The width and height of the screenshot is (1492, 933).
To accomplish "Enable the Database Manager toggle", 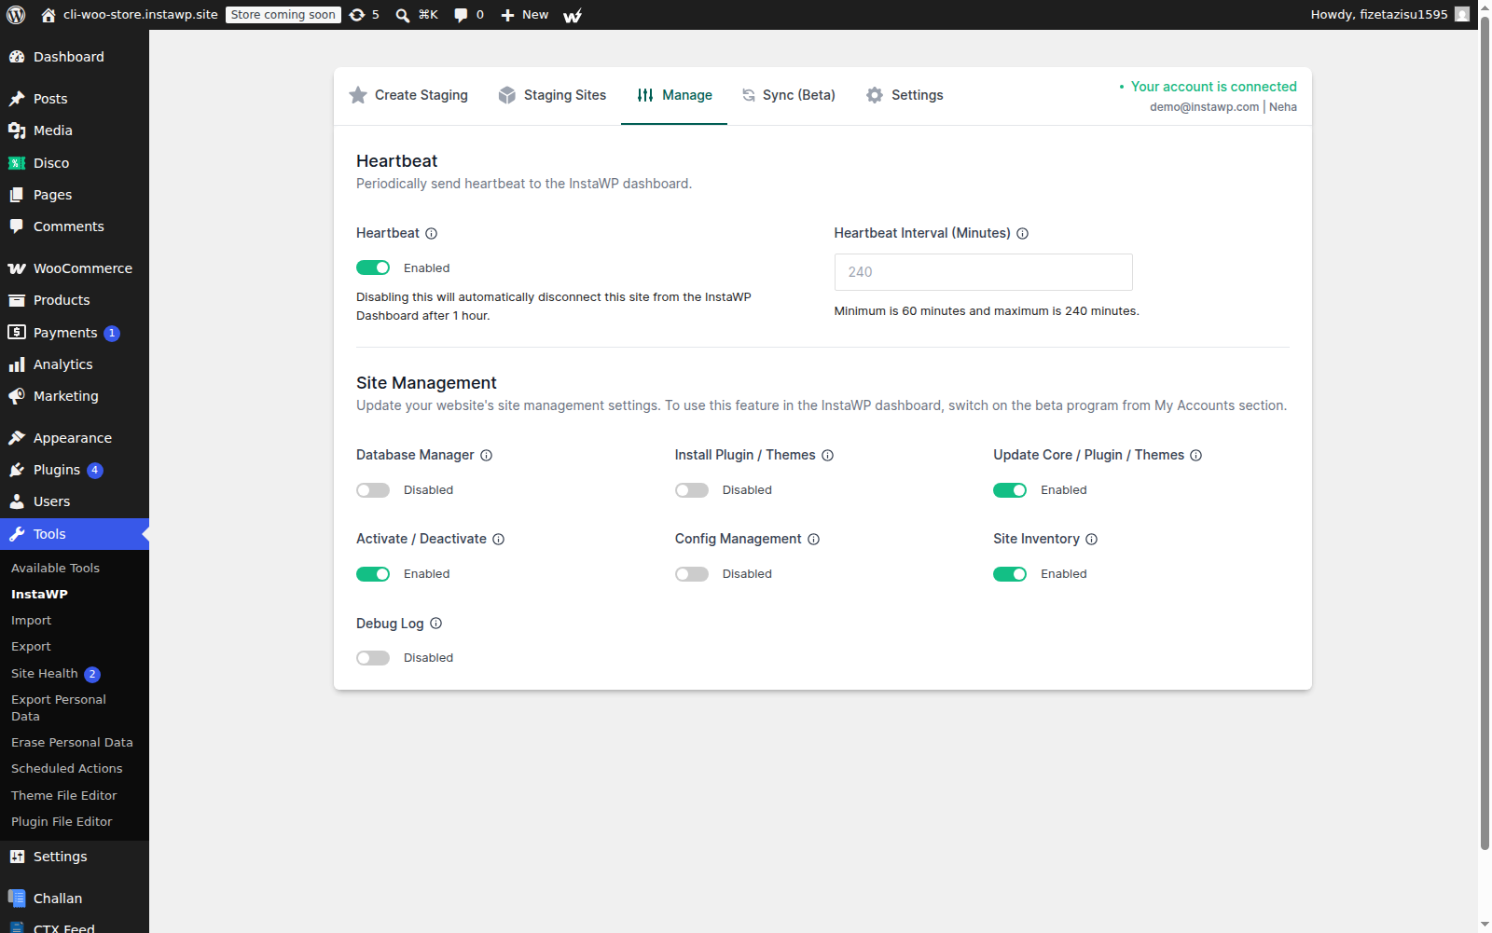I will coord(373,490).
